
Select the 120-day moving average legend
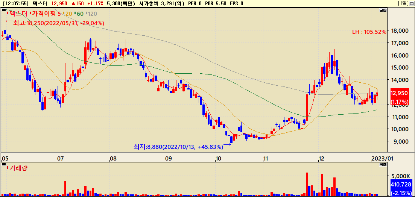pos(91,14)
